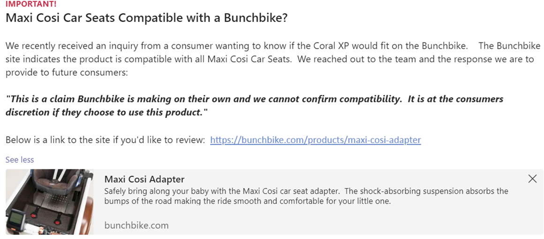Click the bold italic quoted response text
The image size is (544, 239).
click(x=253, y=99)
